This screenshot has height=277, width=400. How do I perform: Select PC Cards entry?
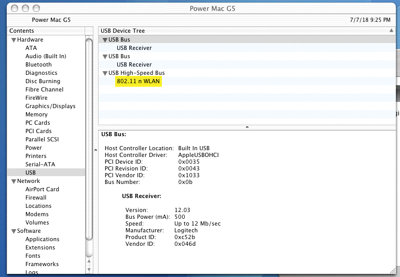pyautogui.click(x=38, y=123)
